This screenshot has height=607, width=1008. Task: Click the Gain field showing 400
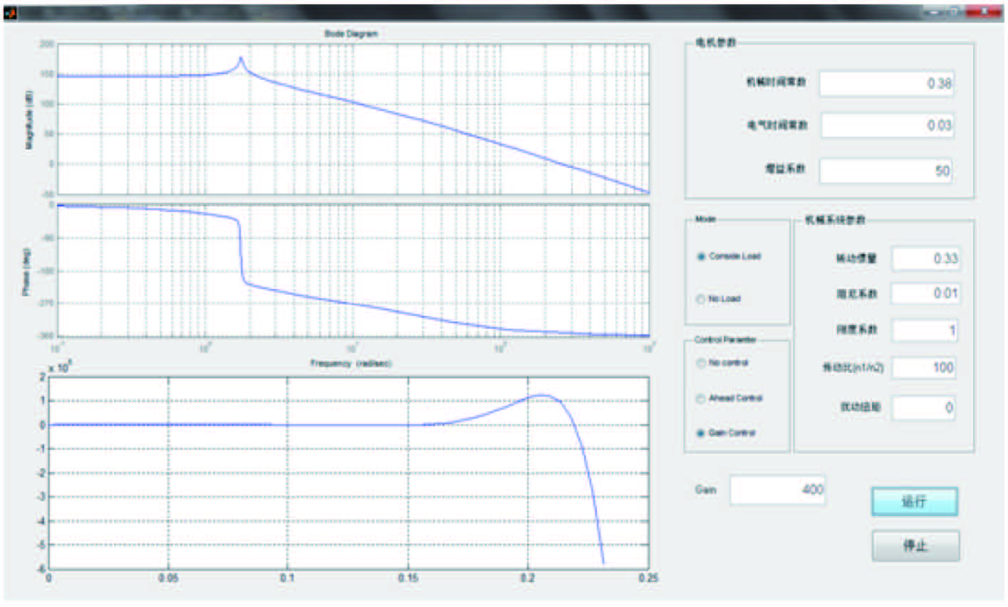click(x=777, y=490)
